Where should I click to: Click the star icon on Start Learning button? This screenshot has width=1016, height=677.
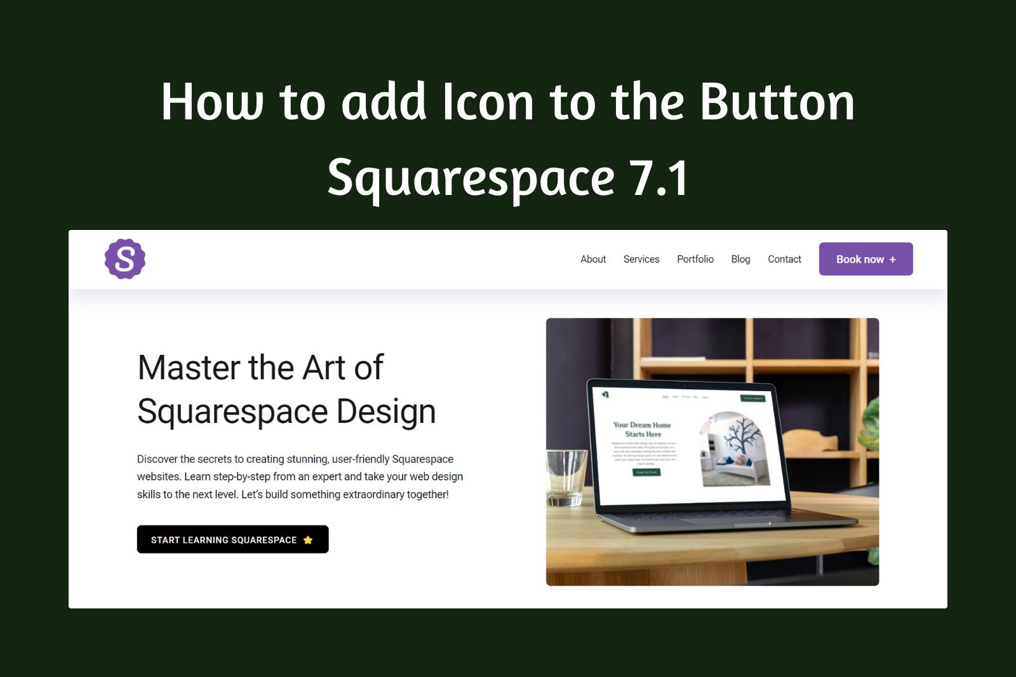[x=308, y=540]
